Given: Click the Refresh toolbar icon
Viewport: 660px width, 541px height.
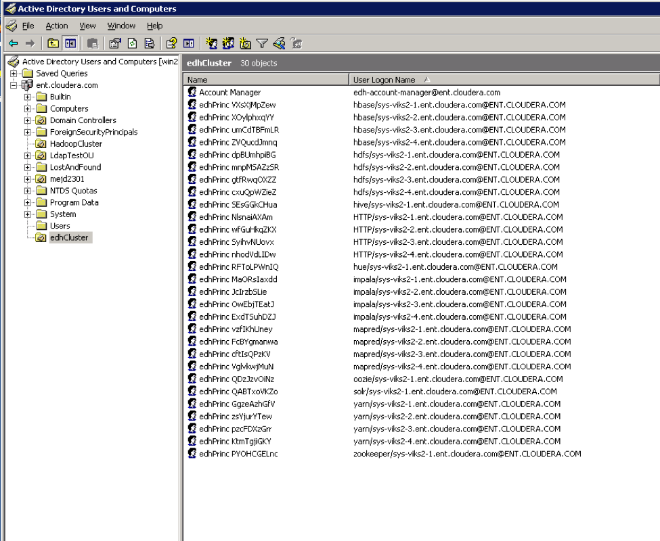Looking at the screenshot, I should coord(132,43).
